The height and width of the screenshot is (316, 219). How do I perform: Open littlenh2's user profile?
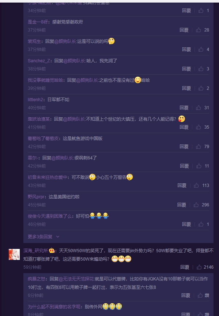click(x=35, y=100)
